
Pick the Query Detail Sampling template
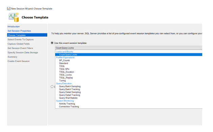[x=70, y=92]
